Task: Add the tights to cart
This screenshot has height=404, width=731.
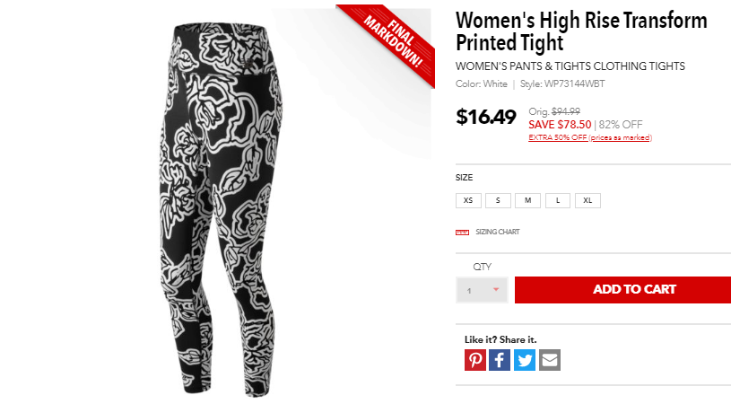Action: click(x=622, y=290)
